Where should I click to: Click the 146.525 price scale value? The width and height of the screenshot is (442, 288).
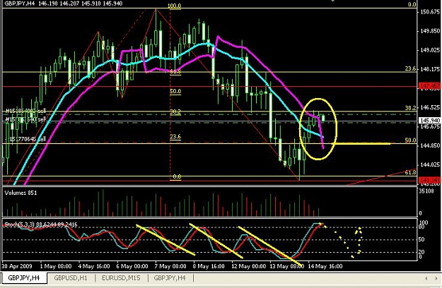point(430,107)
